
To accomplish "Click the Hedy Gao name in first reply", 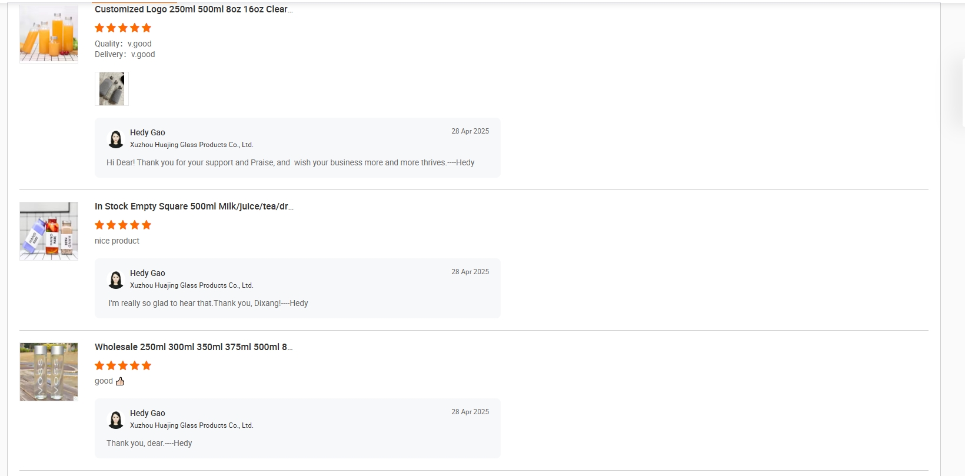I will click(x=148, y=132).
